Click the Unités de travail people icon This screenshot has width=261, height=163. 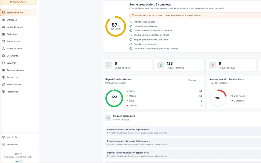point(3,27)
